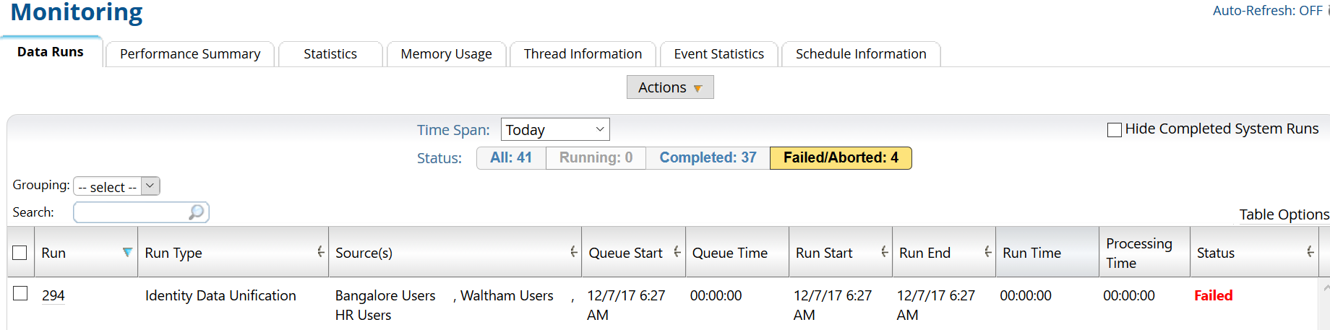The width and height of the screenshot is (1330, 330).
Task: Click the Status column sort icon
Action: point(1310,251)
